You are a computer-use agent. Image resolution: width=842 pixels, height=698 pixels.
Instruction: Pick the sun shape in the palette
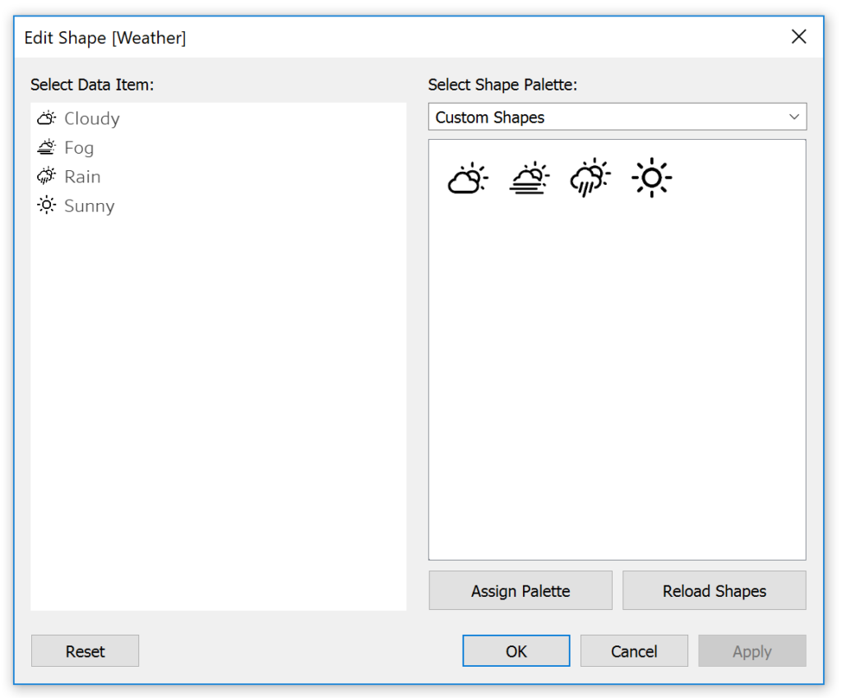click(x=651, y=178)
